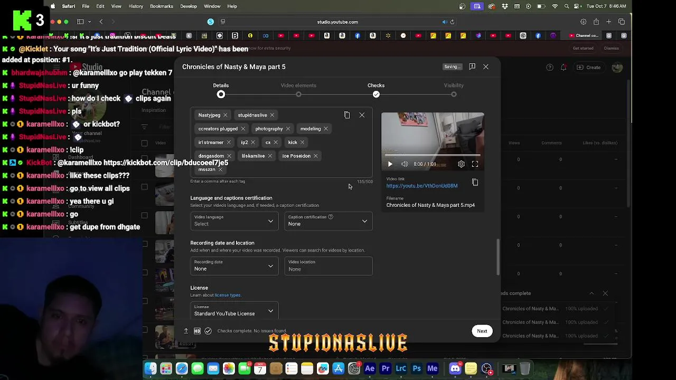Click the Video location field
Image resolution: width=676 pixels, height=380 pixels.
point(328,266)
